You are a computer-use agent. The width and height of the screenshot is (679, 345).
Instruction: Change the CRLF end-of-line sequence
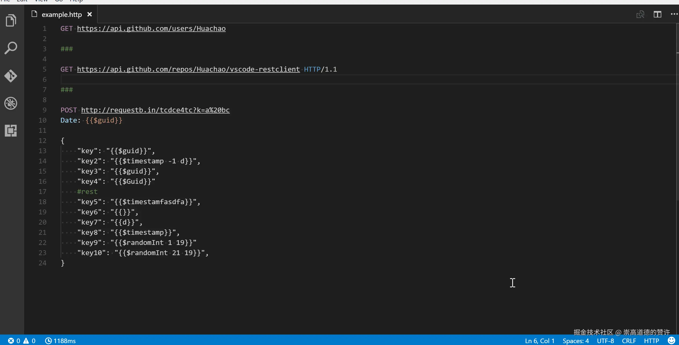coord(629,341)
